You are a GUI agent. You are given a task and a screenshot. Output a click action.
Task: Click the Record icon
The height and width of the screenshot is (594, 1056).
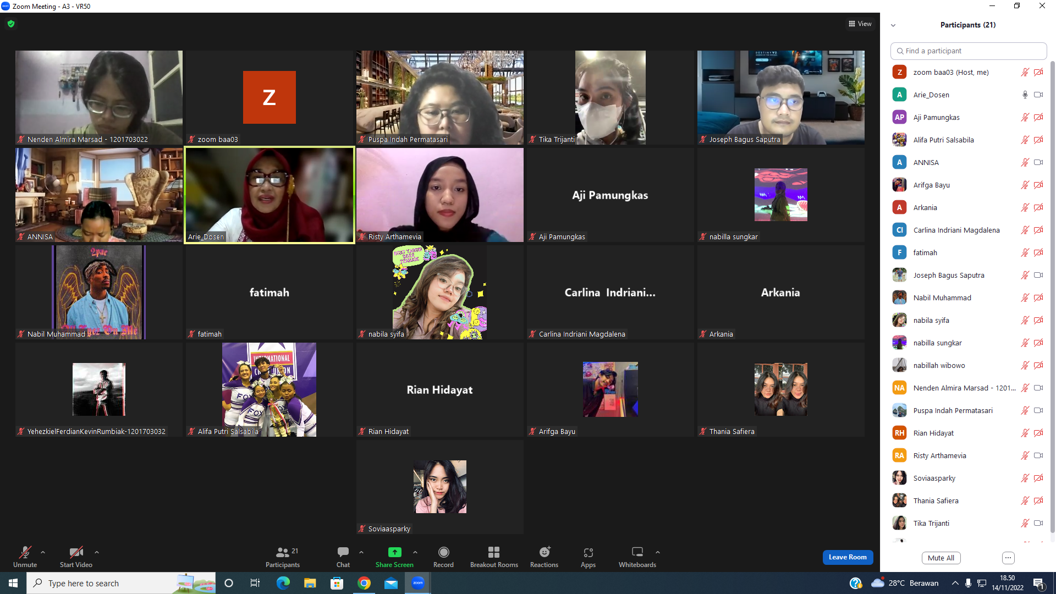coord(443,552)
